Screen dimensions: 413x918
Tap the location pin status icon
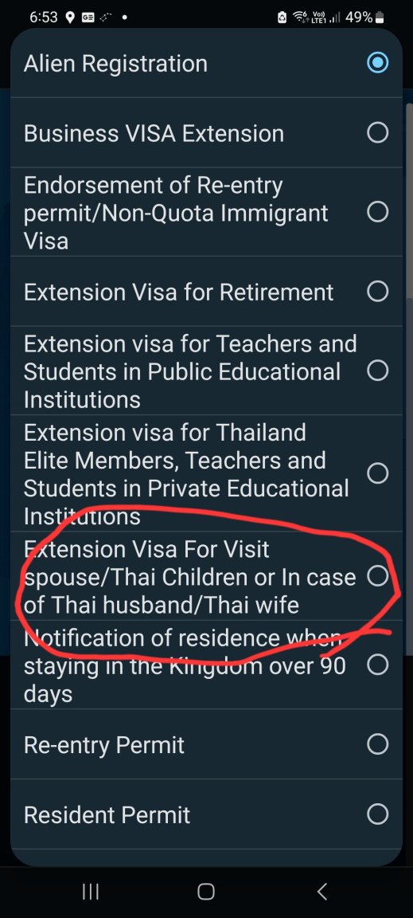70,17
